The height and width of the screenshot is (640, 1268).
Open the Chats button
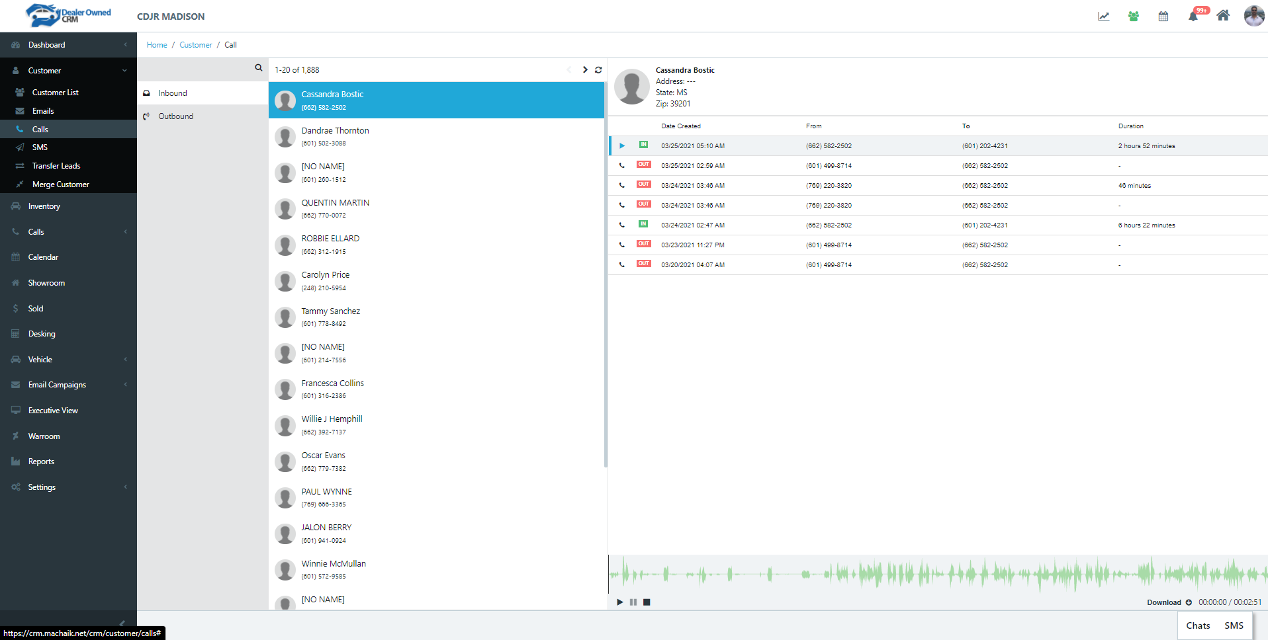click(x=1197, y=625)
